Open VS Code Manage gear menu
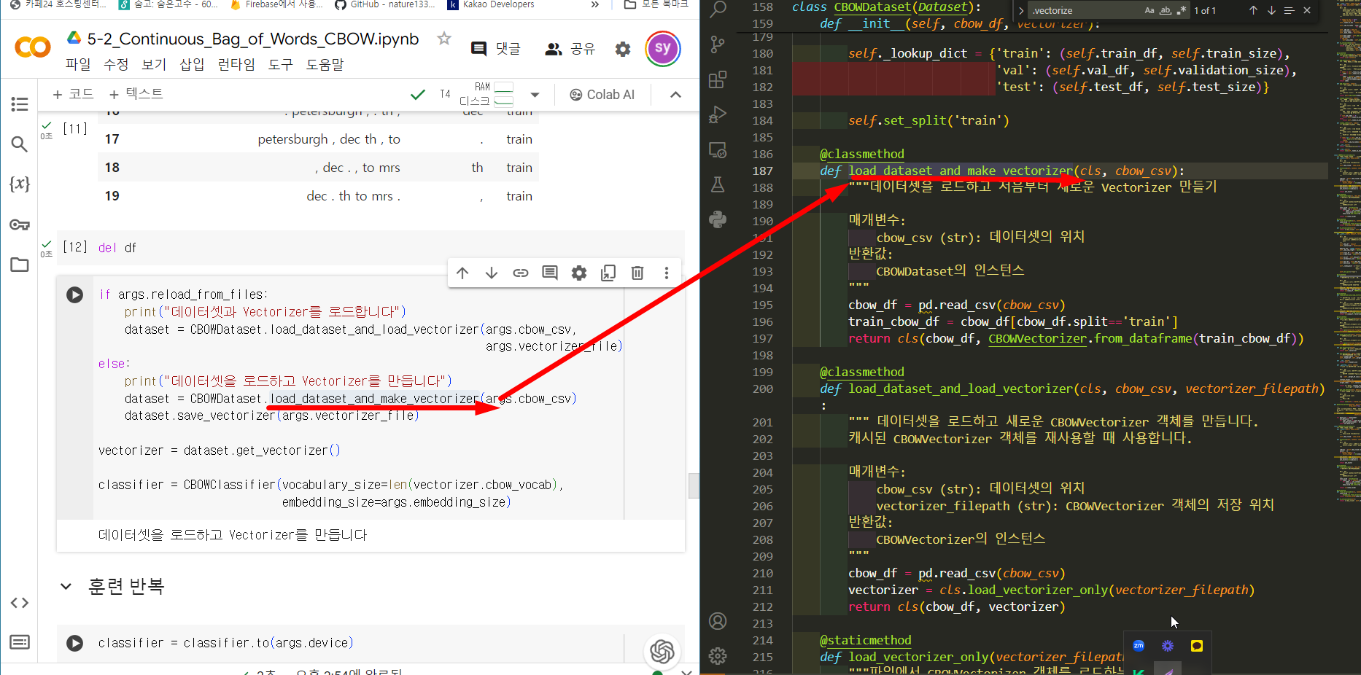This screenshot has height=675, width=1361. (x=718, y=656)
